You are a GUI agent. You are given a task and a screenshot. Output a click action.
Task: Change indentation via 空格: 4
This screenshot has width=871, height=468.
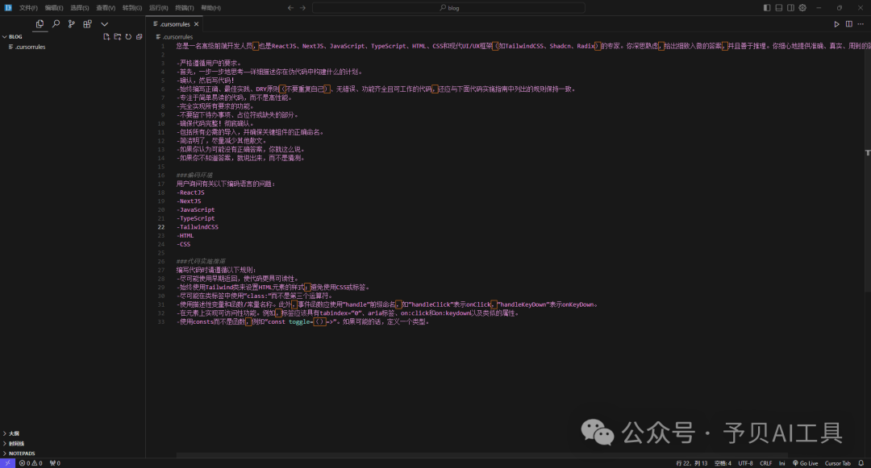pos(723,463)
